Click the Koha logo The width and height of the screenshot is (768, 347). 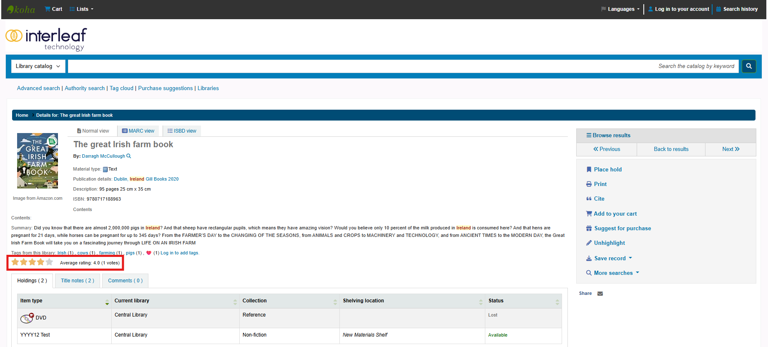pos(21,9)
